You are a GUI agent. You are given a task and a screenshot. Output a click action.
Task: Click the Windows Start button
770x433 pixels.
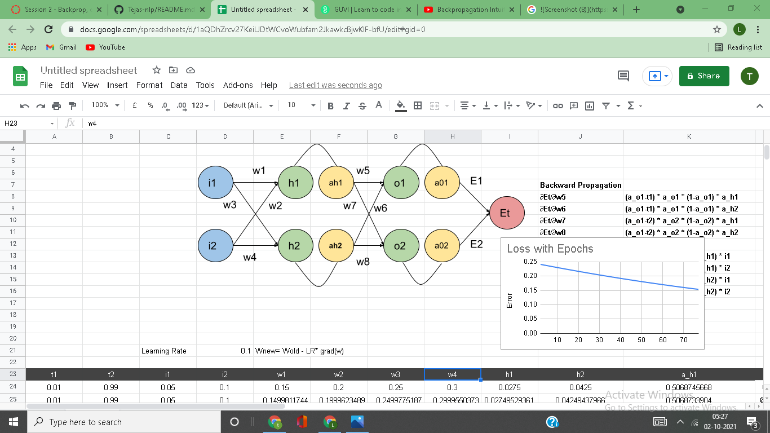[x=12, y=422]
